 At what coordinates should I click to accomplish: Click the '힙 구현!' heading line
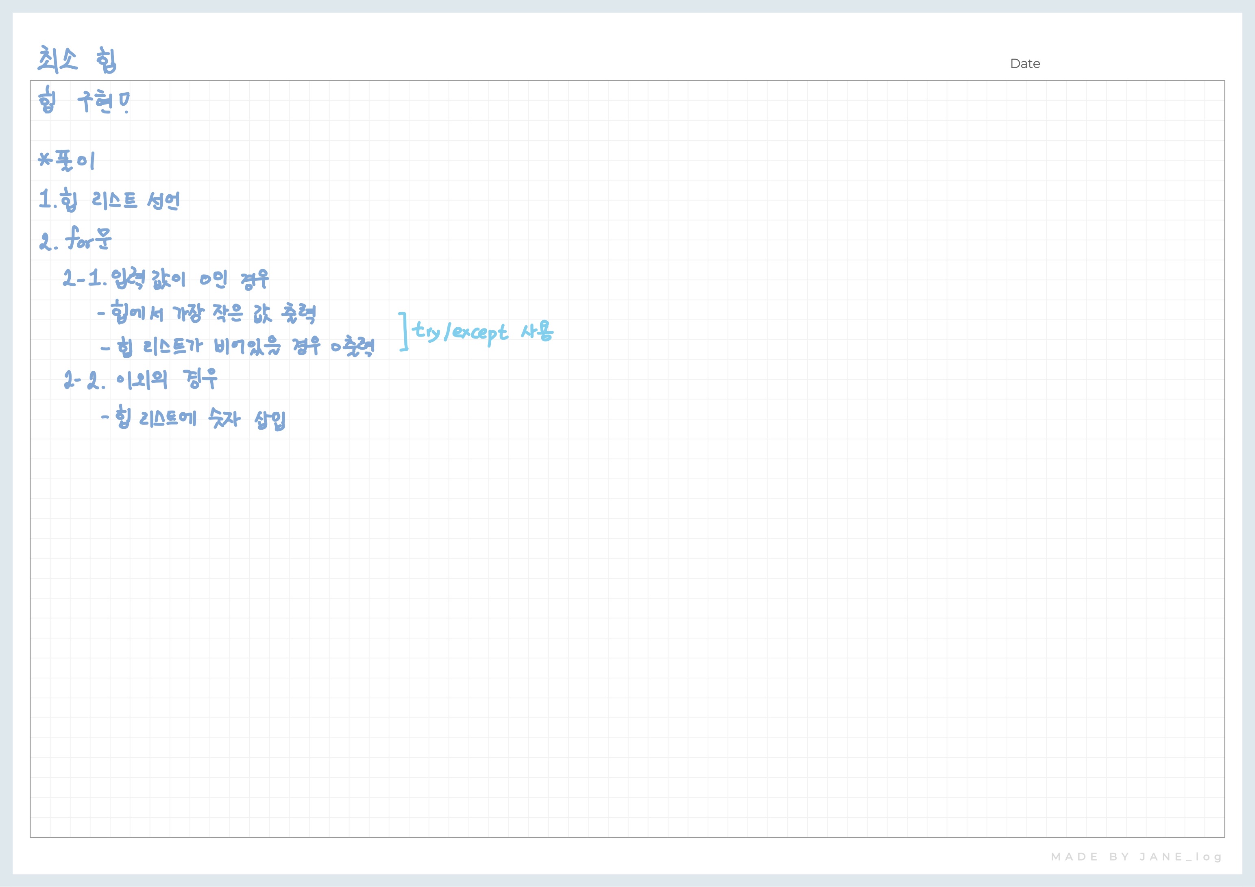point(84,102)
